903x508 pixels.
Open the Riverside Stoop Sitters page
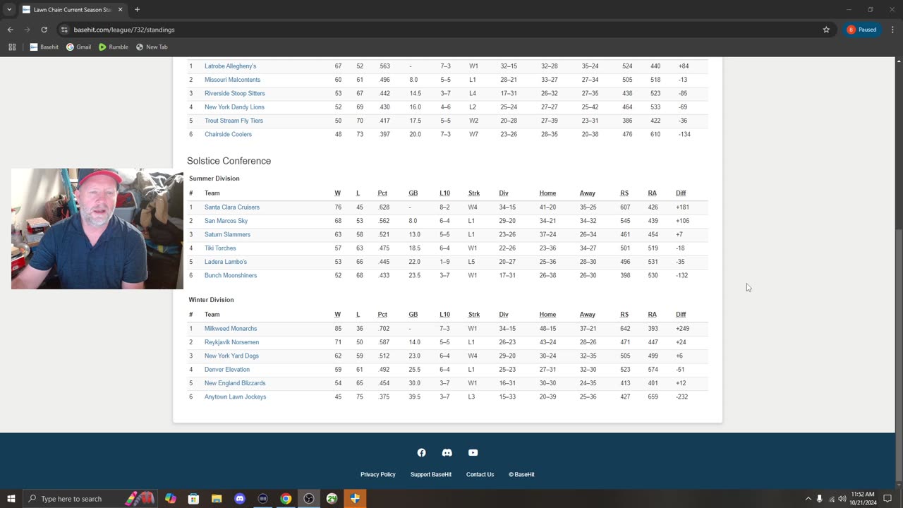pos(235,93)
